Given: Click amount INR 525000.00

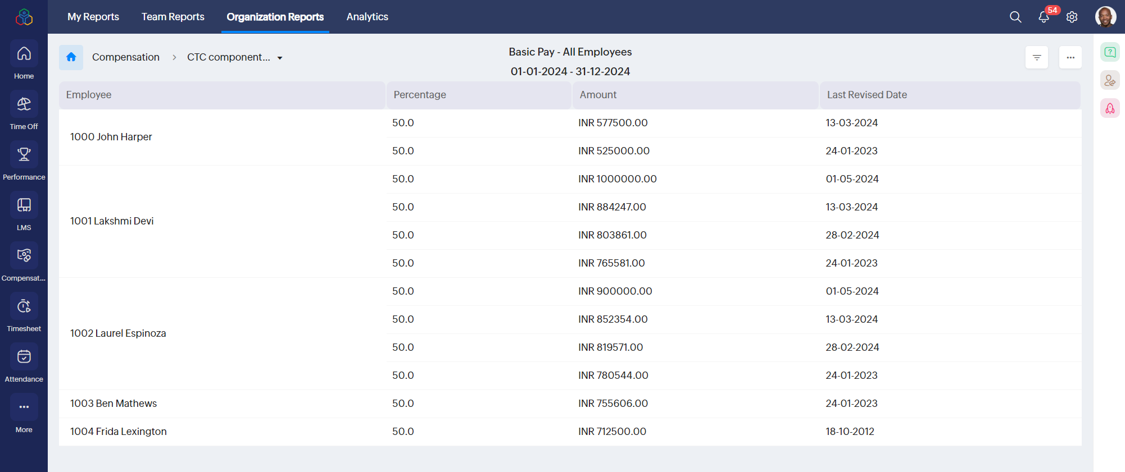Looking at the screenshot, I should tap(614, 151).
